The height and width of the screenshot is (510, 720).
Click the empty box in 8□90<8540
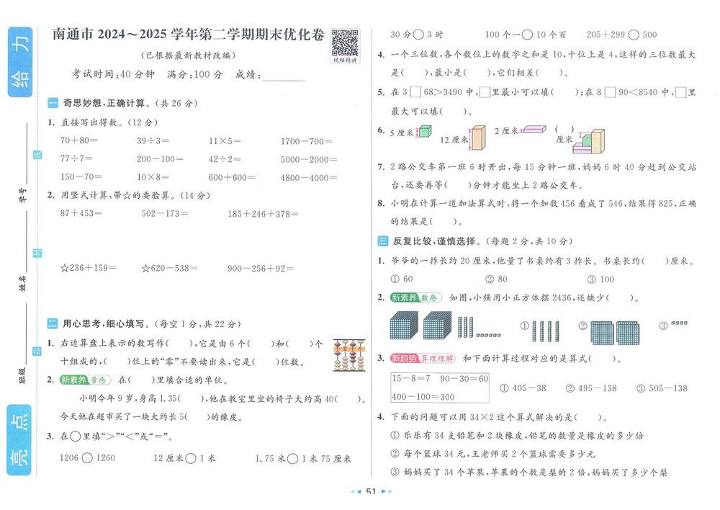pos(610,92)
